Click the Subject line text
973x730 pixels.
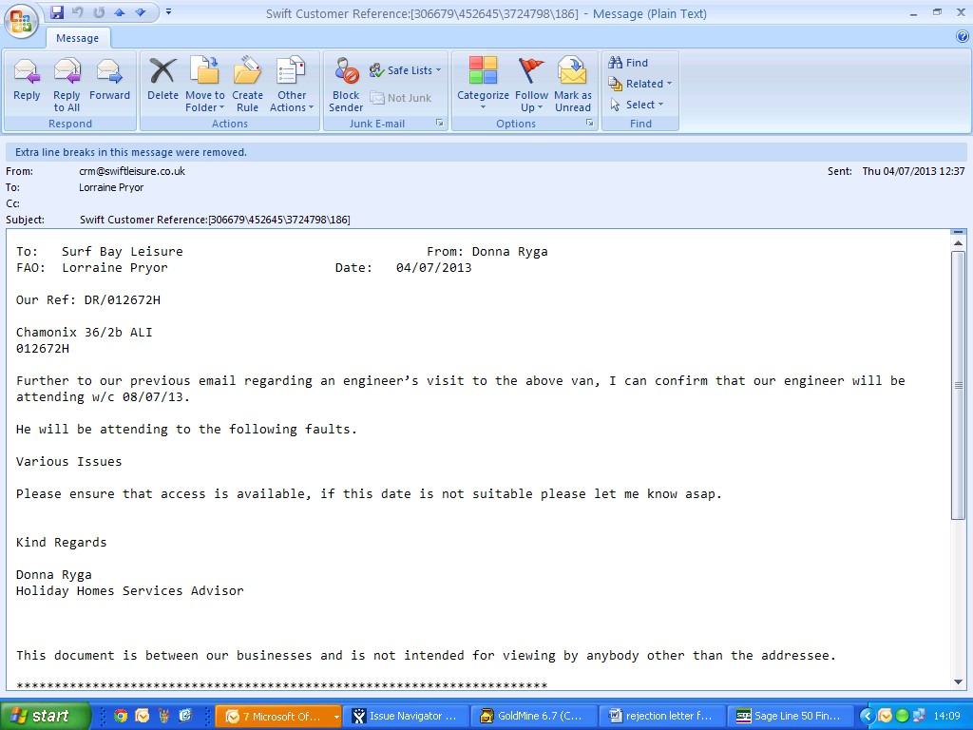click(215, 220)
